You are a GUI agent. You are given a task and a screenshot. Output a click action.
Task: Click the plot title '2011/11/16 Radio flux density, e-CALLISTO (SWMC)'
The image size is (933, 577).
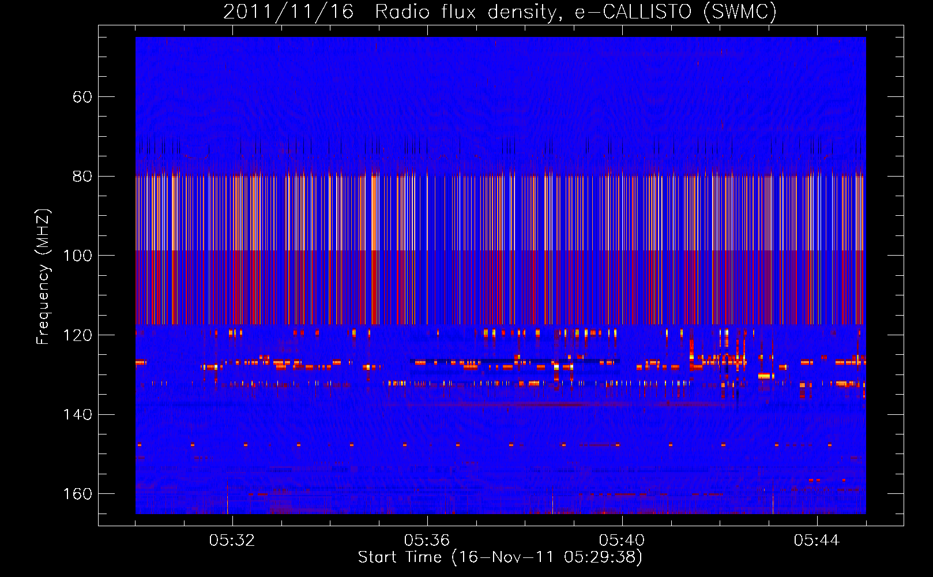(x=500, y=12)
